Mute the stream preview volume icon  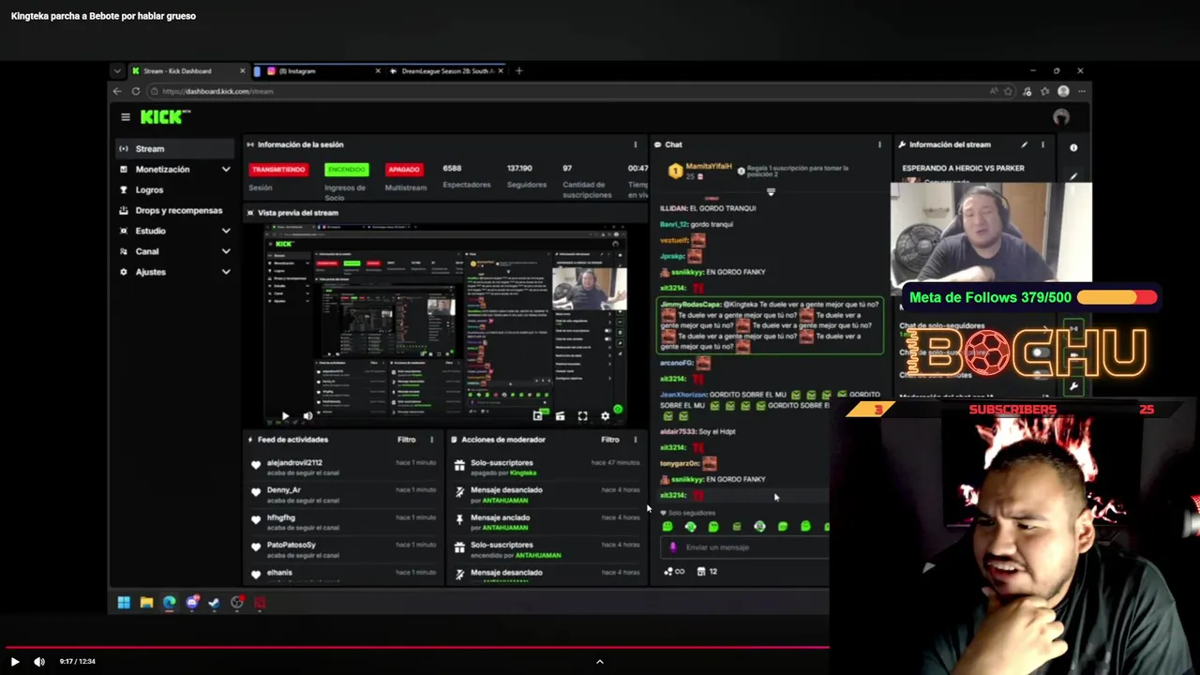[x=307, y=416]
